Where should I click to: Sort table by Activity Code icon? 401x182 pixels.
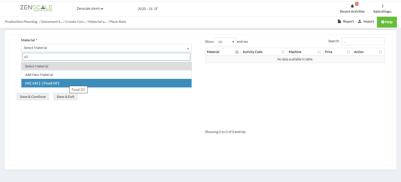pyautogui.click(x=283, y=52)
